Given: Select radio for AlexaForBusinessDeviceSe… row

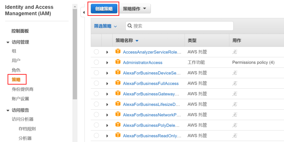Looking at the screenshot, I should click(x=96, y=73).
